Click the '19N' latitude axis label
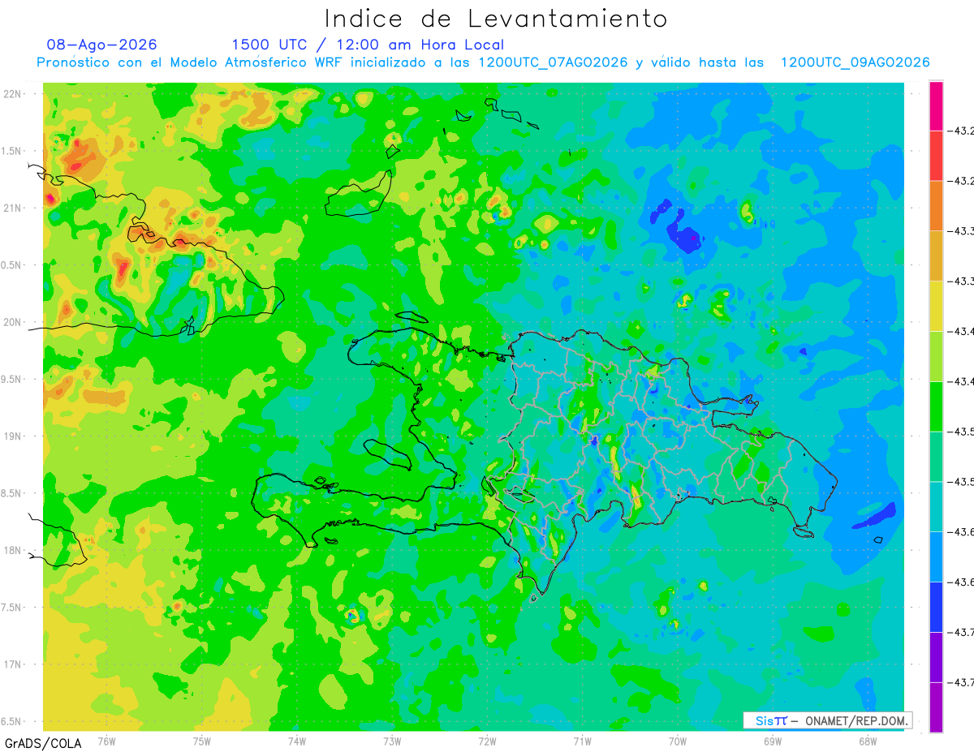The width and height of the screenshot is (974, 752). [11, 436]
